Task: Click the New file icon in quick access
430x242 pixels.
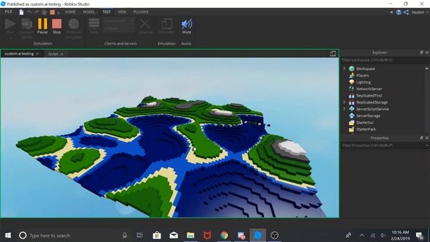Action: click(x=21, y=12)
